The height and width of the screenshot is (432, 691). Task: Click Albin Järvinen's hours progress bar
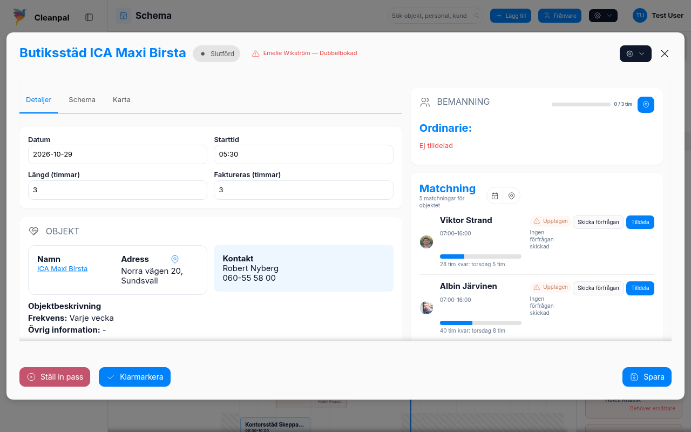pyautogui.click(x=480, y=323)
